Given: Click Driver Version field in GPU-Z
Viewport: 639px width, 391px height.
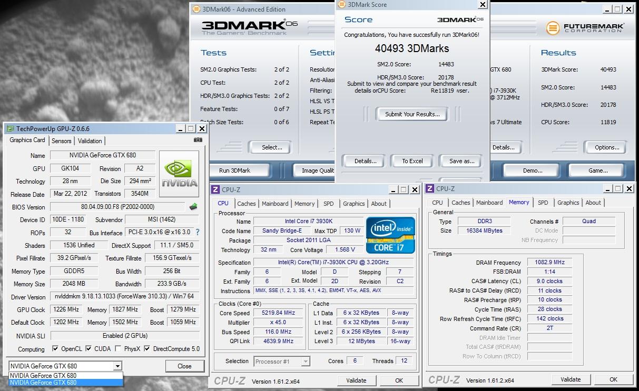Looking at the screenshot, I should [x=125, y=297].
